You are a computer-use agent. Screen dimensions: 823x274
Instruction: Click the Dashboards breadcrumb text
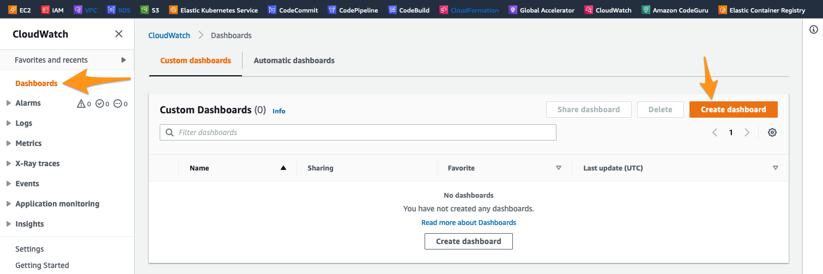point(231,35)
